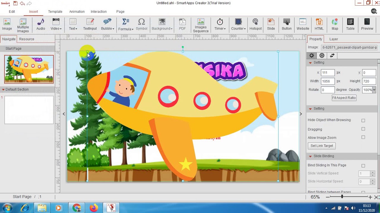Insert a Symbol (omega icon)
This screenshot has height=213, width=380.
tap(142, 24)
